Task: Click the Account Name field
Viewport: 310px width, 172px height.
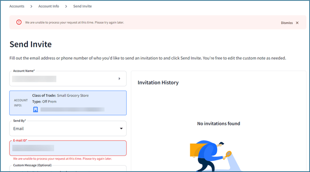Action: (x=68, y=79)
